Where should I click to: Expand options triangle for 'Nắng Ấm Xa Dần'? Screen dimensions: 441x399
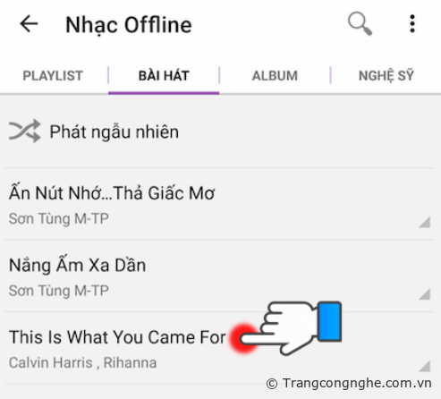(425, 294)
